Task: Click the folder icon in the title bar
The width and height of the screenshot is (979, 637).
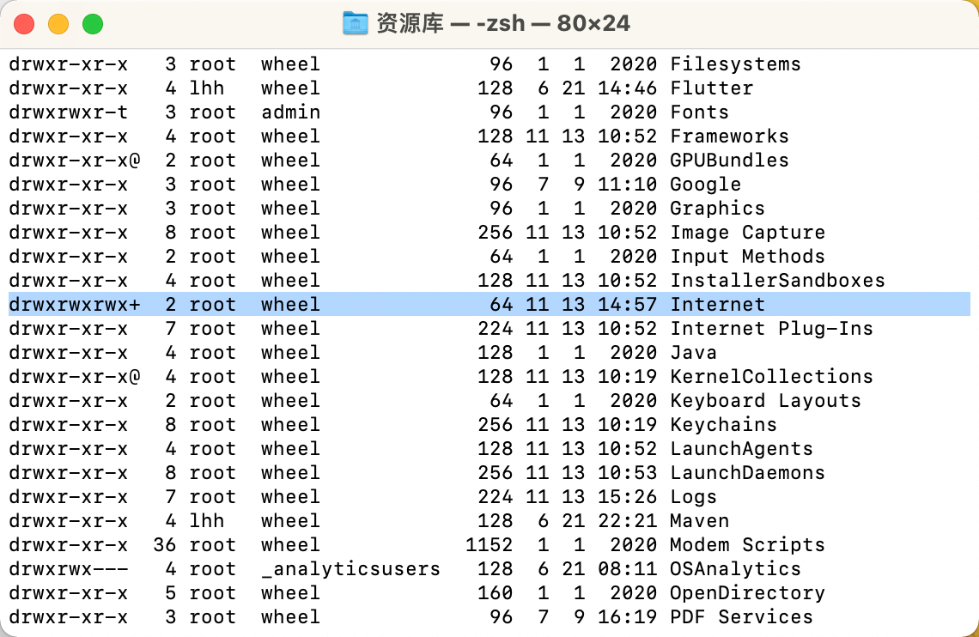Action: [356, 24]
